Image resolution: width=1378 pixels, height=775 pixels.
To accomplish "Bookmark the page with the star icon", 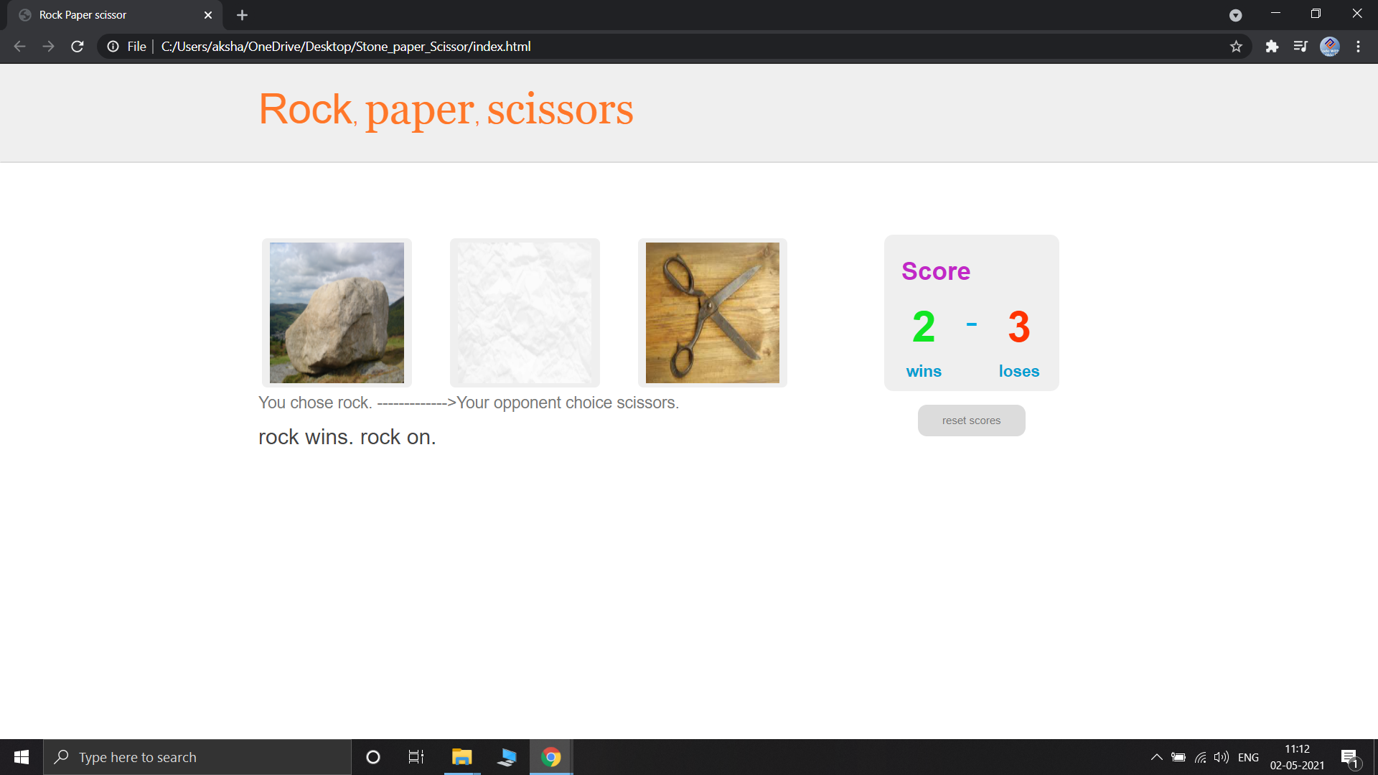I will [x=1237, y=46].
